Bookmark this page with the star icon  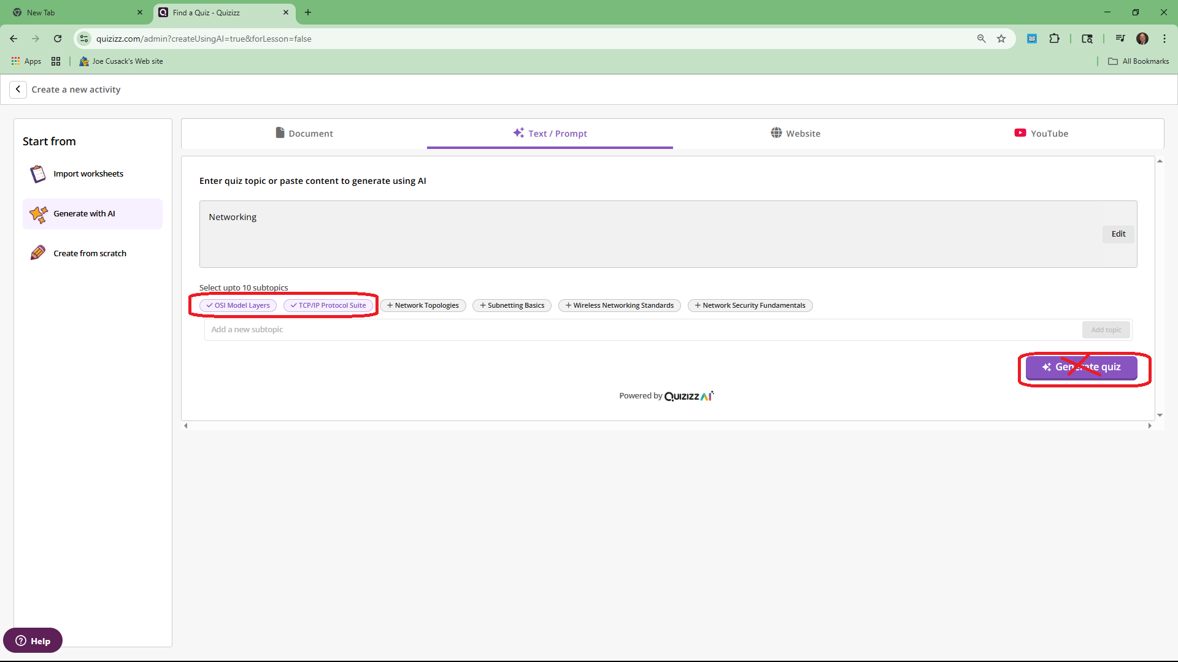pyautogui.click(x=1001, y=39)
